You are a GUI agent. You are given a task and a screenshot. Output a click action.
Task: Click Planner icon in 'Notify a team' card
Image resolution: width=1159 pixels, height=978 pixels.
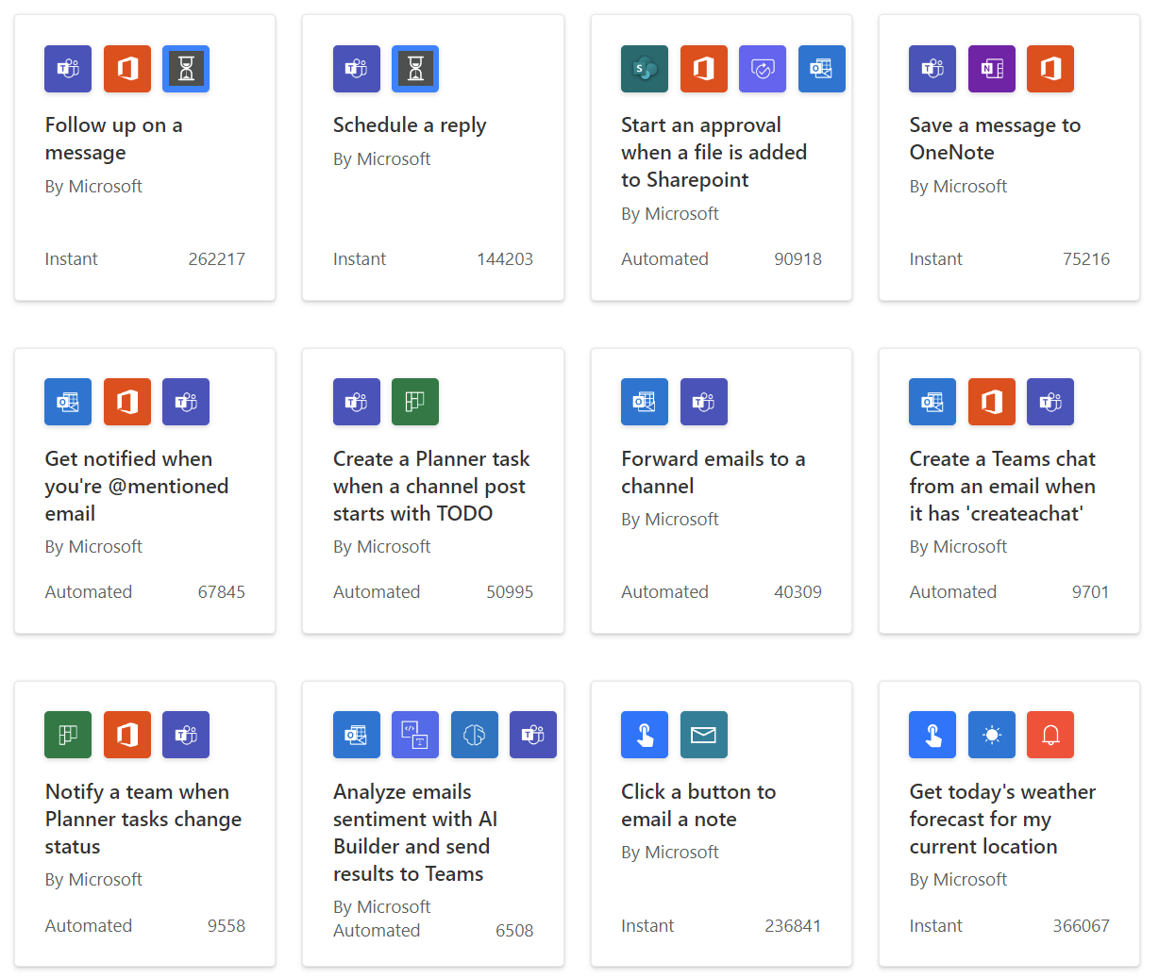click(68, 735)
